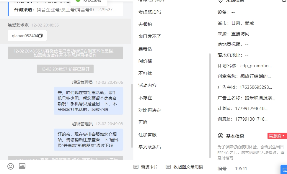
Task: Select quick phrase 窗口发不了
Action: [x=150, y=37]
